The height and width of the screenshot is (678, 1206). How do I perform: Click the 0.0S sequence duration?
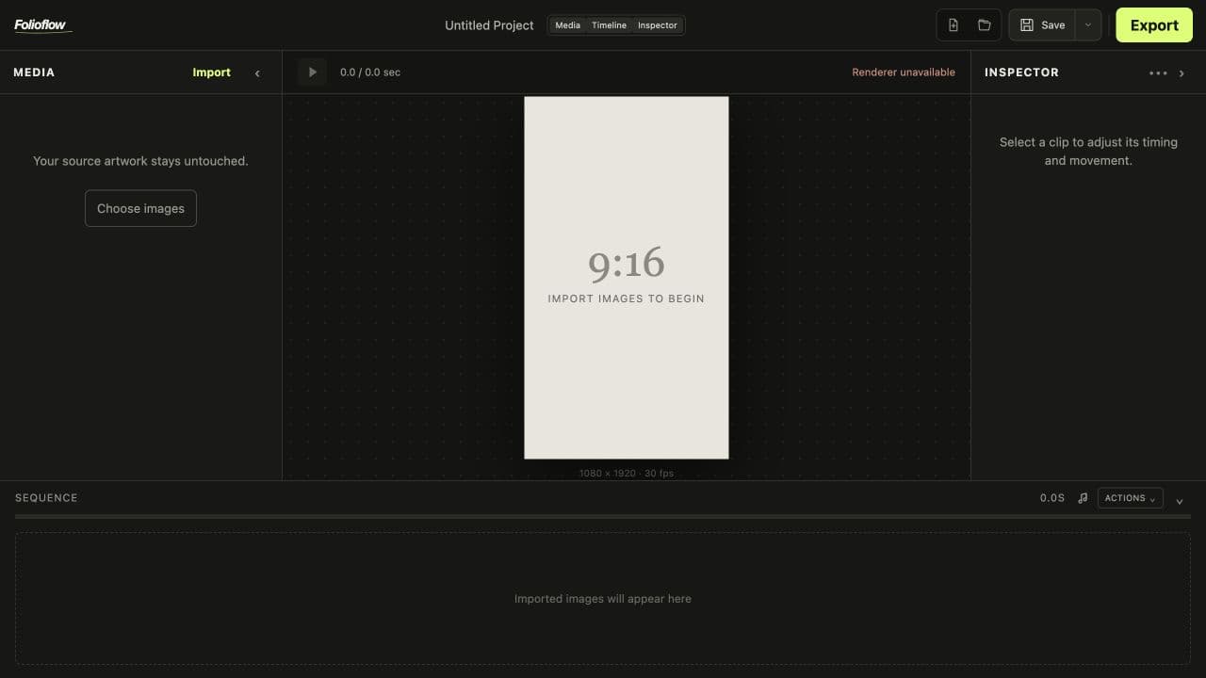(x=1052, y=498)
